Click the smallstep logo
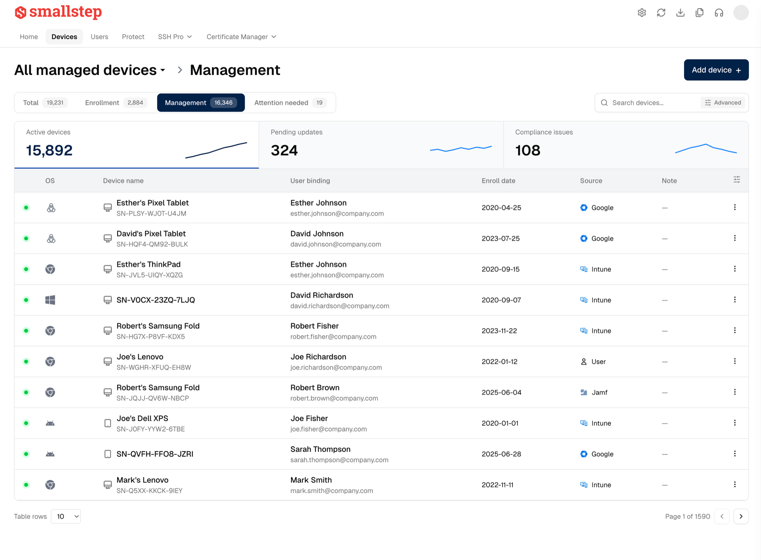This screenshot has width=761, height=560. click(58, 12)
